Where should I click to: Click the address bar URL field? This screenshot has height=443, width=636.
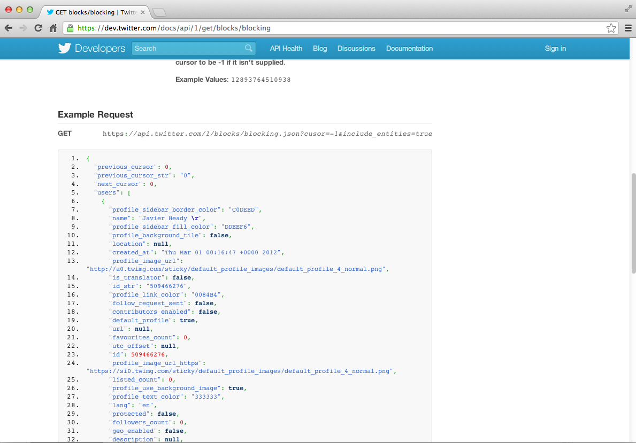point(340,28)
